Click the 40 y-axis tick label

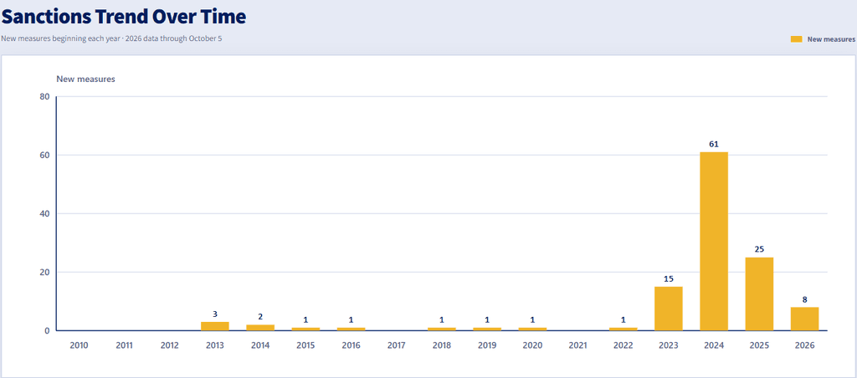point(45,213)
